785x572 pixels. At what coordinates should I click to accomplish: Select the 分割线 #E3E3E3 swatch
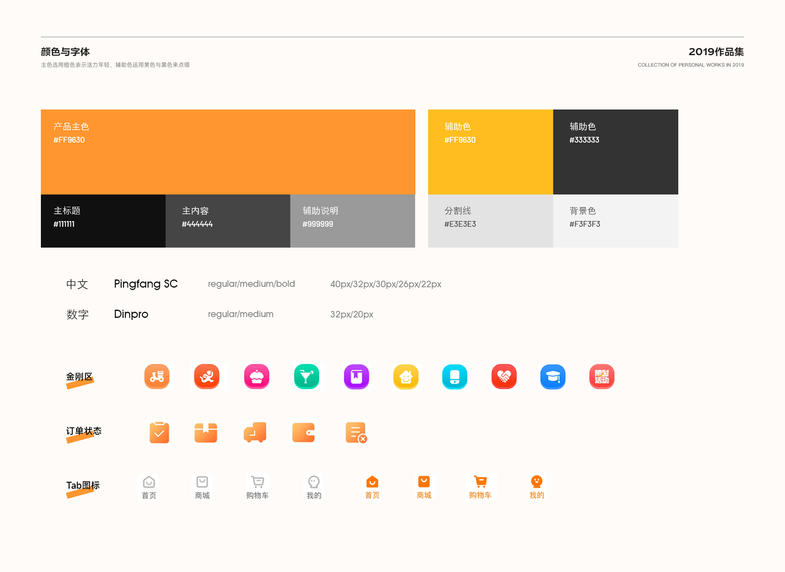(491, 221)
